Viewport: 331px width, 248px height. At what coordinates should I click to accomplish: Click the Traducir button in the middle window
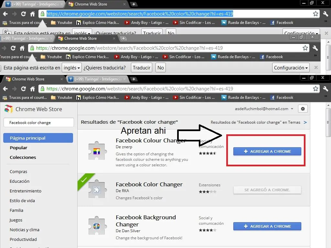point(142,68)
